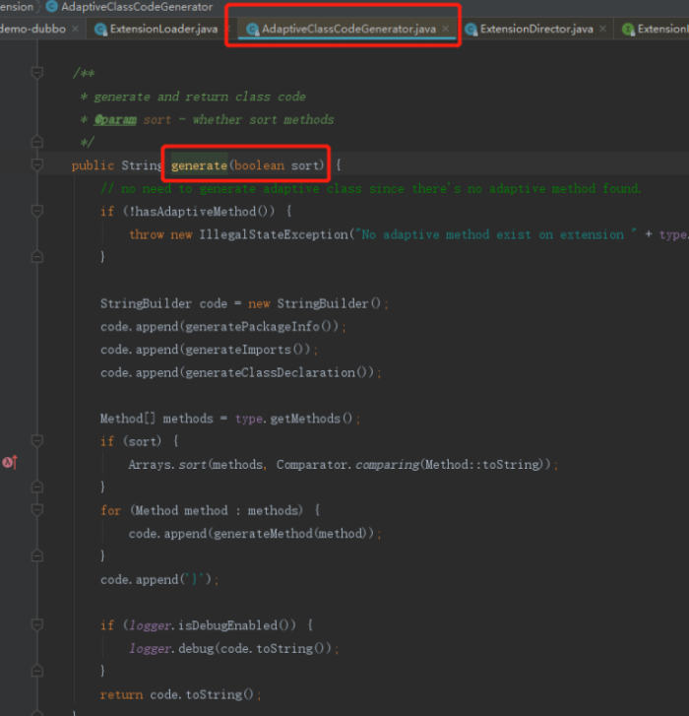Viewport: 689px width, 716px height.
Task: Select the AdaptiveClassCodeGenerator.java tab
Action: [348, 29]
